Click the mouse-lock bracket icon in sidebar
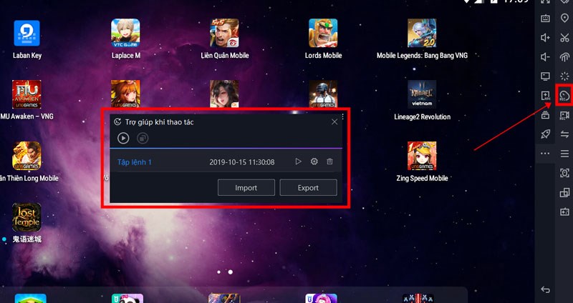Screen dimensions: 573x303 pyautogui.click(x=564, y=173)
